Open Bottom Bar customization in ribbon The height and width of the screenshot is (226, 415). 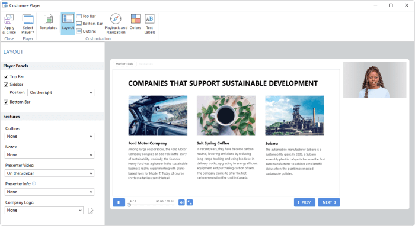click(x=90, y=24)
